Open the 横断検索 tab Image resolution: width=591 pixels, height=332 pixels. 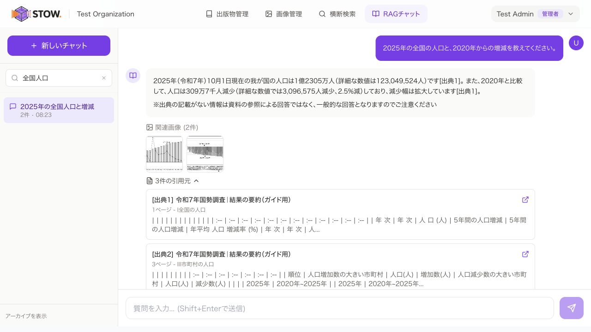point(337,14)
